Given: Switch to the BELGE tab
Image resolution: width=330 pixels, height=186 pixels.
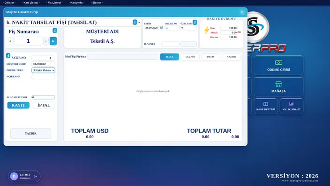Looking at the screenshot, I should (x=170, y=57).
